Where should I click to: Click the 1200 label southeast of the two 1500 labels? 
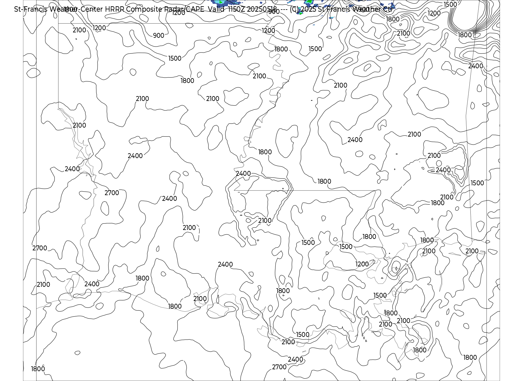coord(362,264)
